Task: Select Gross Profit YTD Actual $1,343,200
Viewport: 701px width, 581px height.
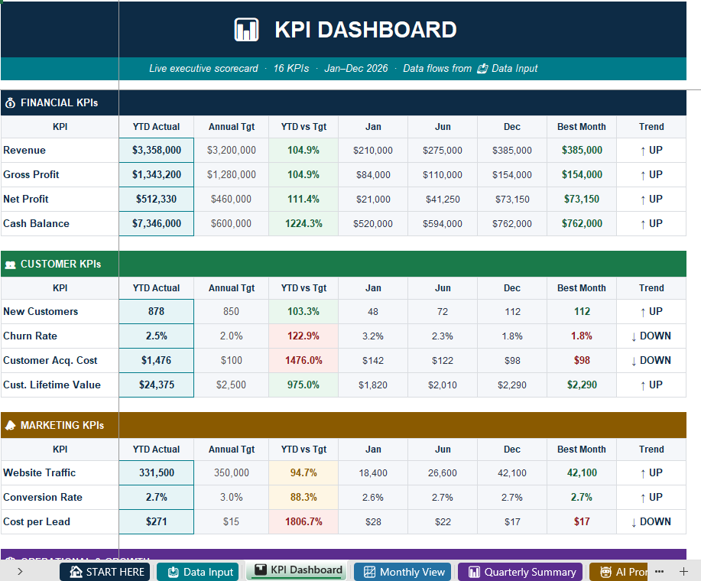Action: (157, 175)
